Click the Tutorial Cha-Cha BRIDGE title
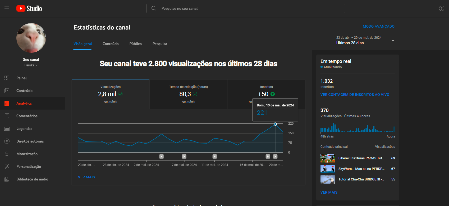This screenshot has width=449, height=206. (361, 179)
